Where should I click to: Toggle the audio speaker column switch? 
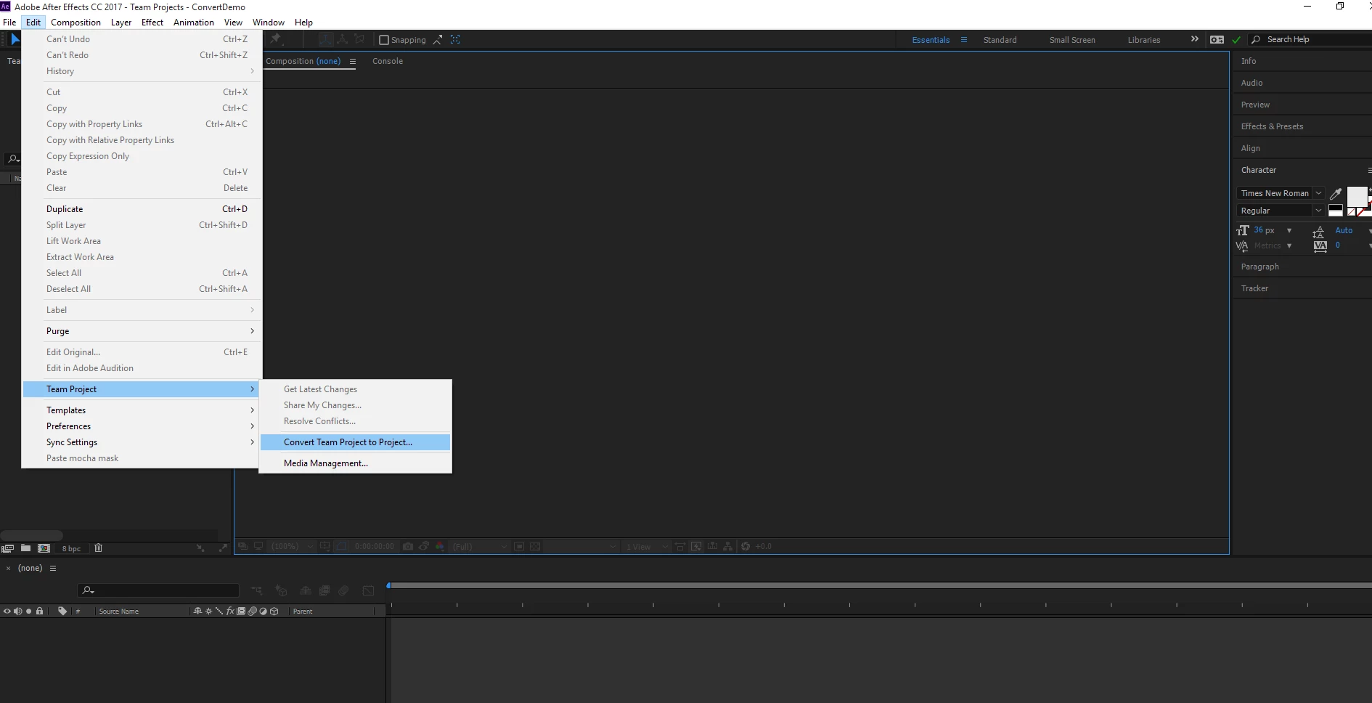click(18, 611)
